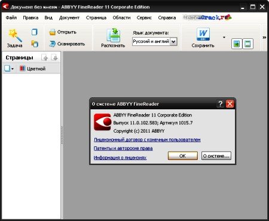Click the Сканировать scanner icon

click(x=52, y=44)
